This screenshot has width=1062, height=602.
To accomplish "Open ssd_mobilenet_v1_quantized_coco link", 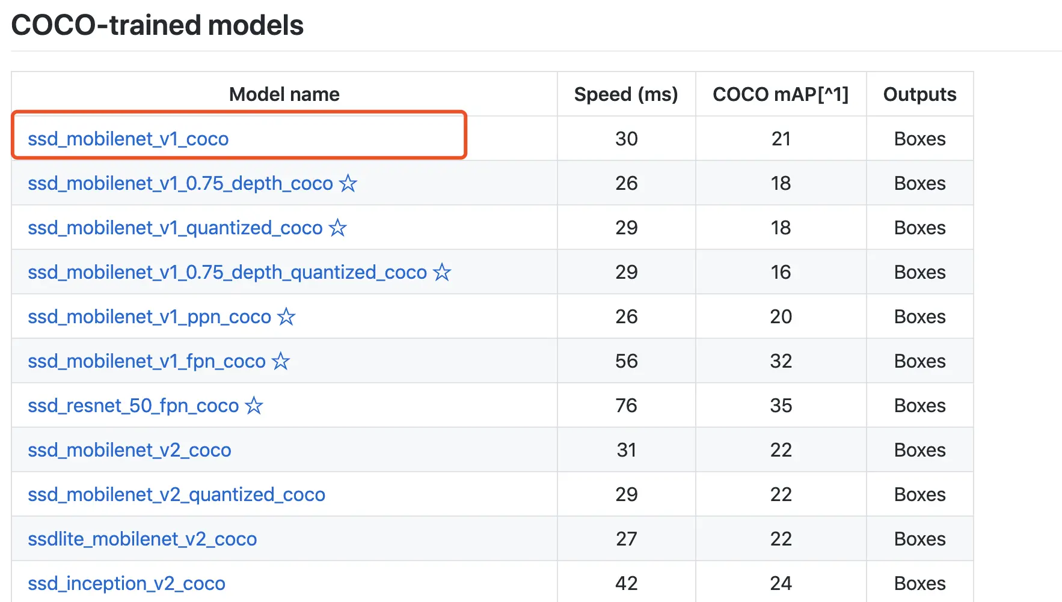I will tap(175, 228).
